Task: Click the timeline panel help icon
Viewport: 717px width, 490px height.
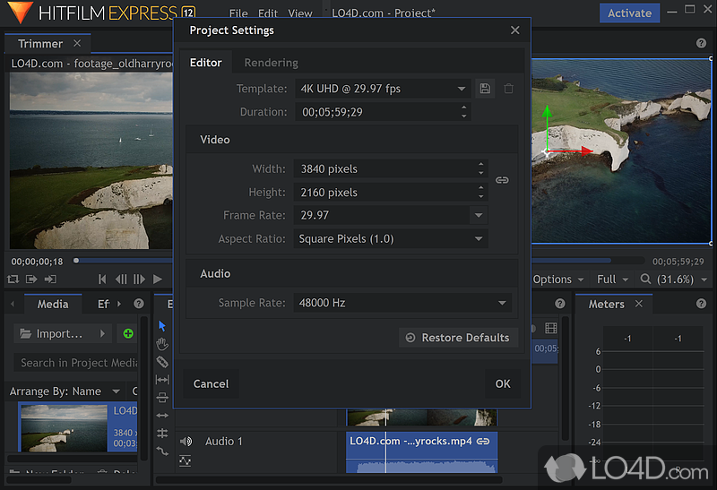Action: click(559, 304)
